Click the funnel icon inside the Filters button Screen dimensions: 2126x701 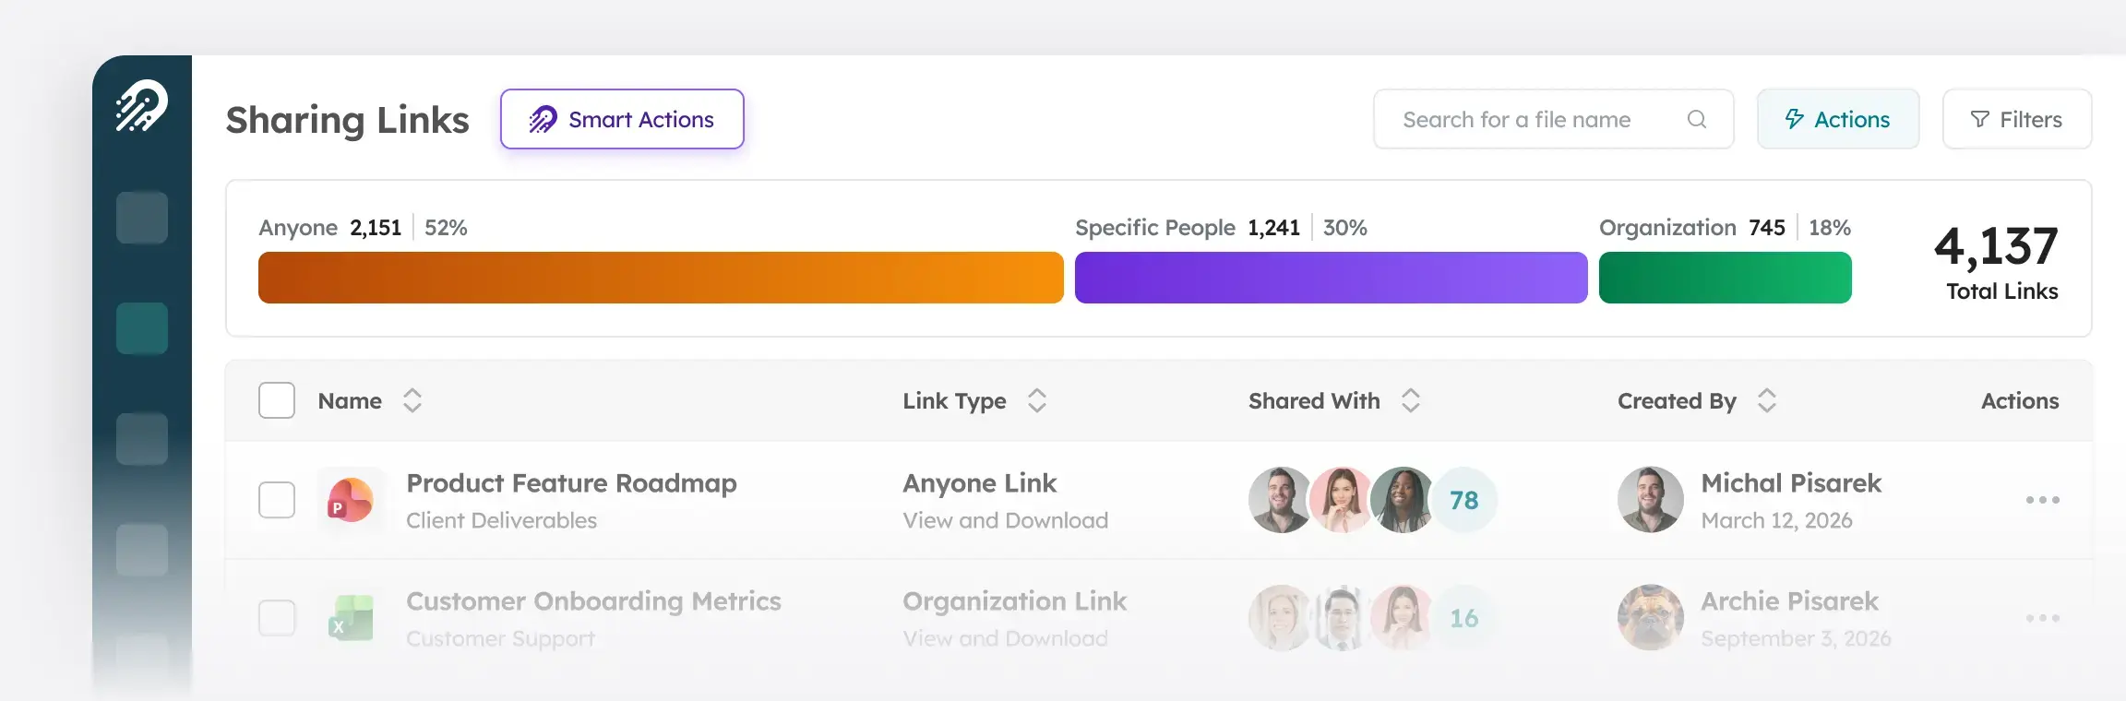1980,119
